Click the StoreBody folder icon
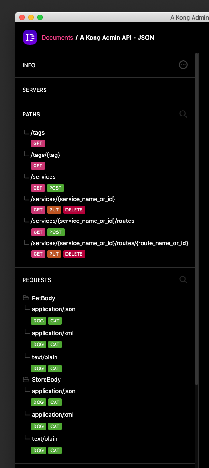Viewport: 209px width, 468px height. tap(25, 380)
